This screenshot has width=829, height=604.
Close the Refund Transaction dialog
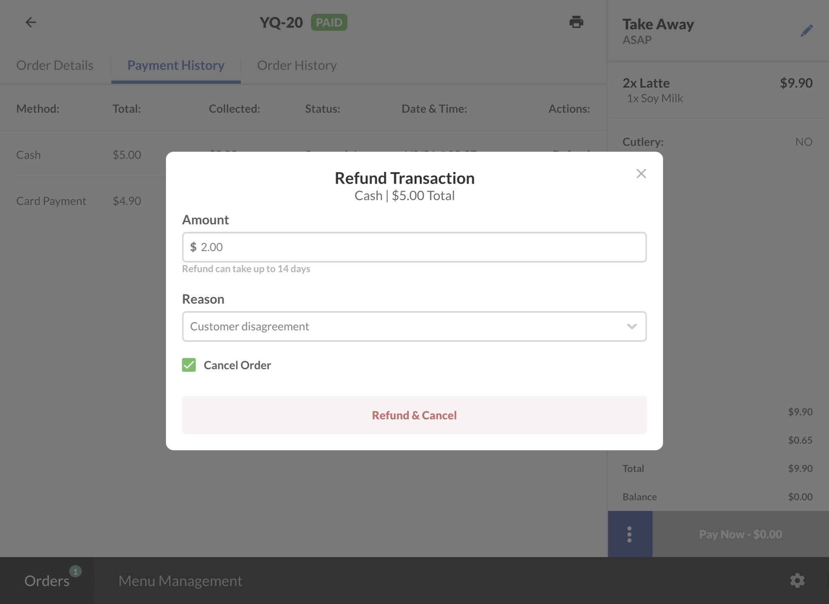tap(641, 174)
